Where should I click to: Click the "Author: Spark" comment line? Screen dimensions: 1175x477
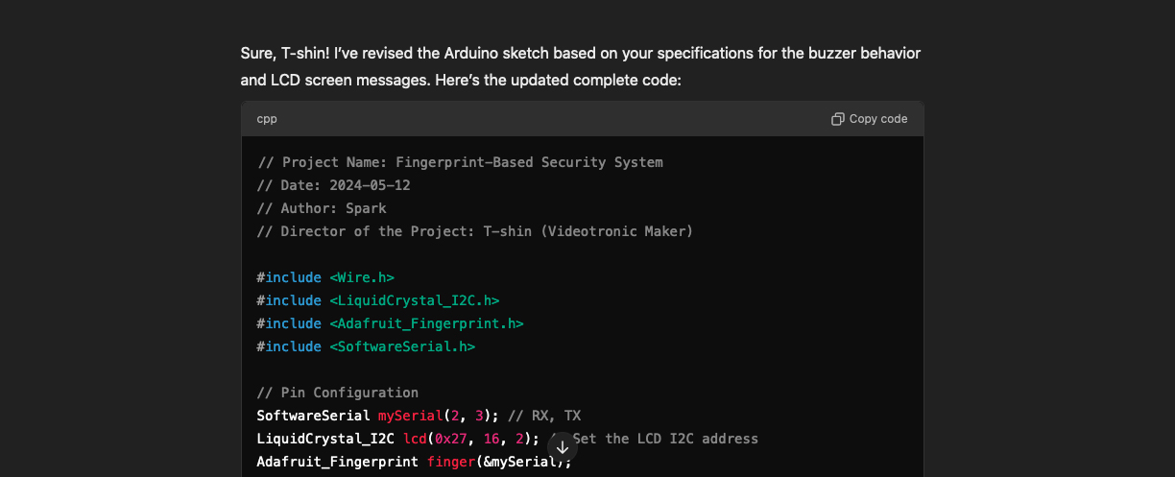click(322, 208)
